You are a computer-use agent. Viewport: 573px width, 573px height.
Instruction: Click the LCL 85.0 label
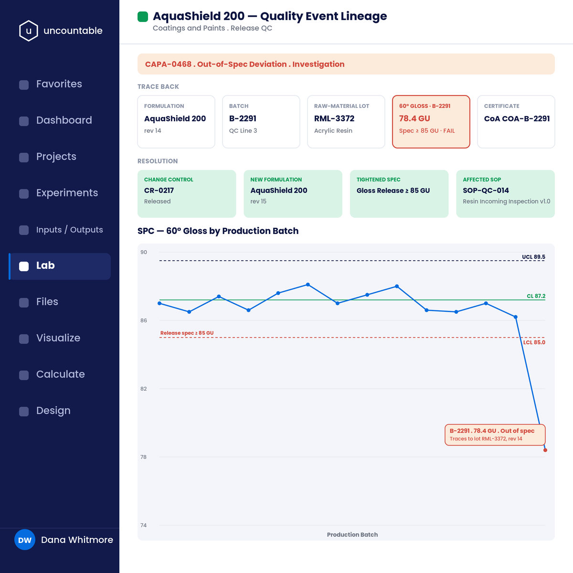[x=534, y=342]
